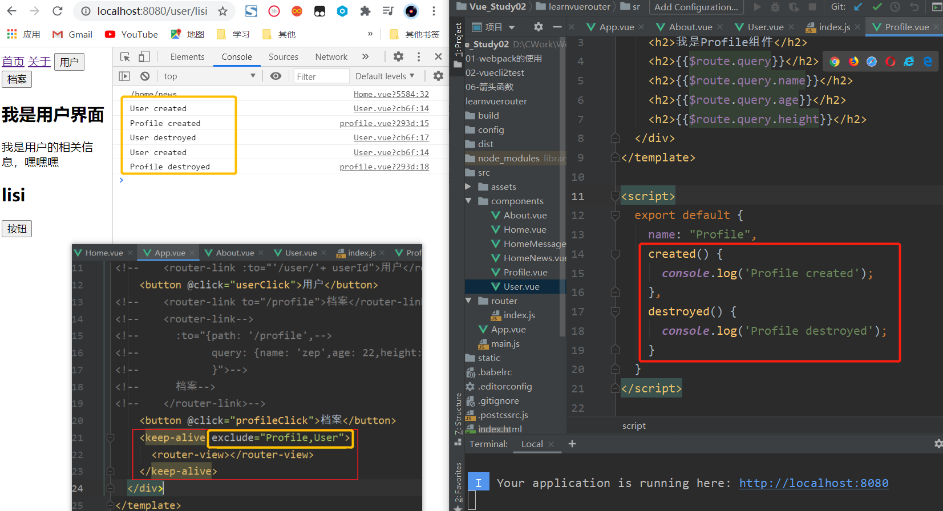Open the Chrome profile avatar

tap(411, 11)
